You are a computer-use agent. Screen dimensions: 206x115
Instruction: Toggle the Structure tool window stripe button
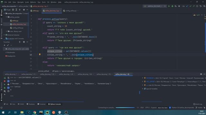point(1,86)
